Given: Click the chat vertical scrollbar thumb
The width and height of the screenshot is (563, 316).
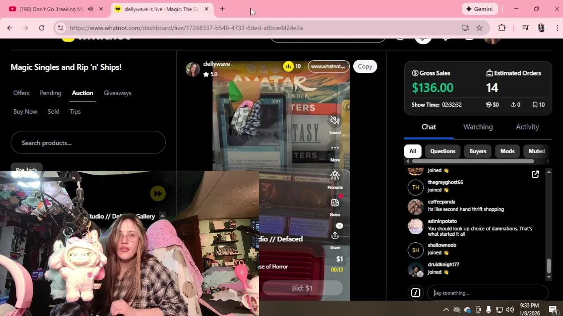Looking at the screenshot, I should point(548,266).
